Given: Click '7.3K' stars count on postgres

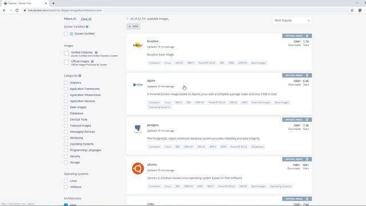Looking at the screenshot, I should (306, 125).
